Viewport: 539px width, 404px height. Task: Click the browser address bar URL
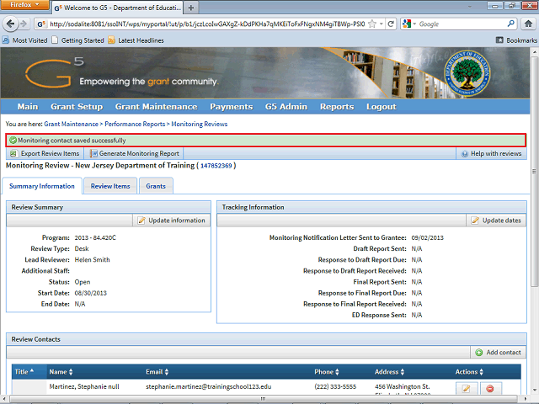(207, 24)
